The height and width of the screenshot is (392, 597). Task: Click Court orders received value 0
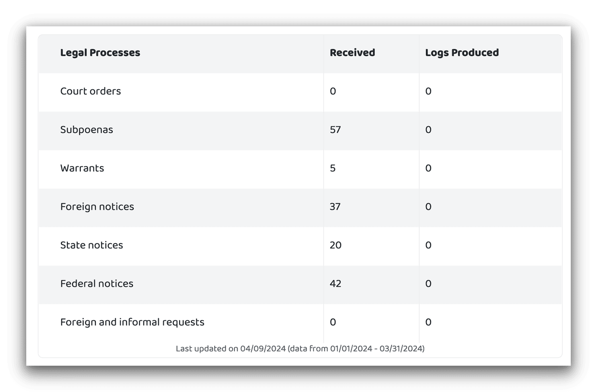tap(333, 91)
